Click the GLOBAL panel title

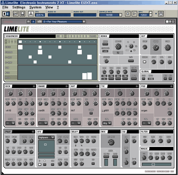click(x=145, y=72)
